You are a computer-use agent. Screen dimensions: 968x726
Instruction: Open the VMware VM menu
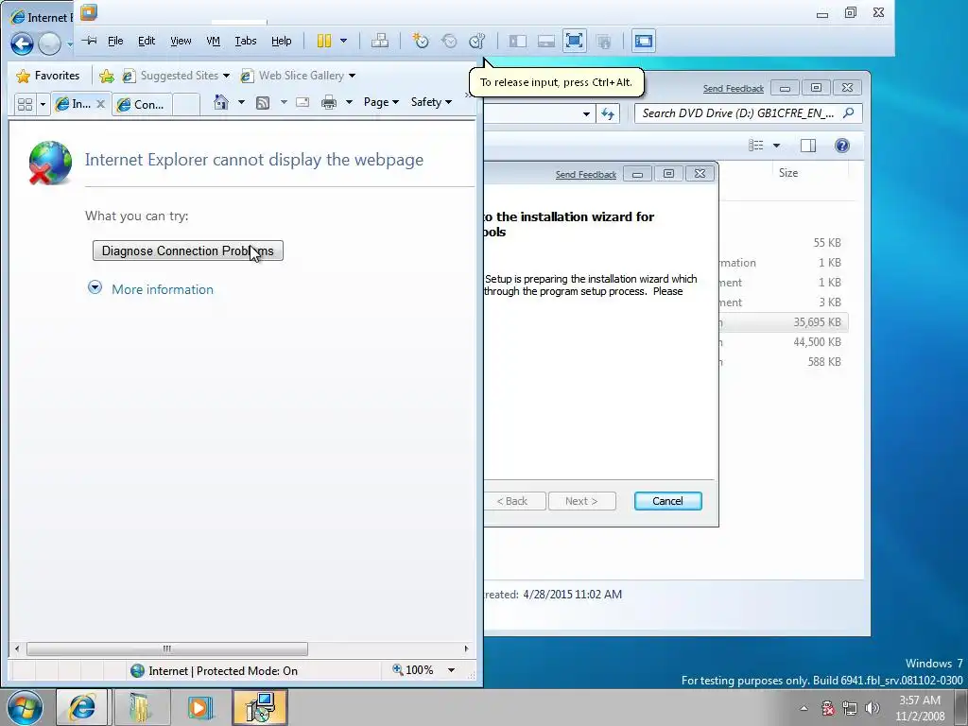coord(213,41)
